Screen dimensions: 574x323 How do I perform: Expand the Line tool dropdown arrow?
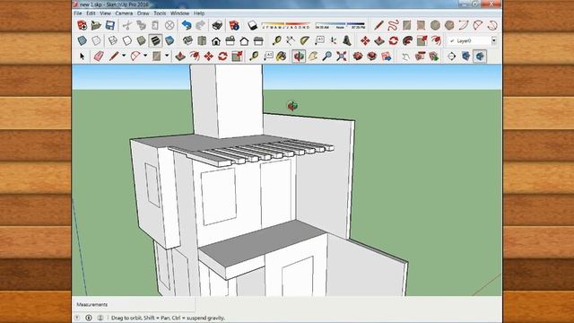tap(124, 56)
